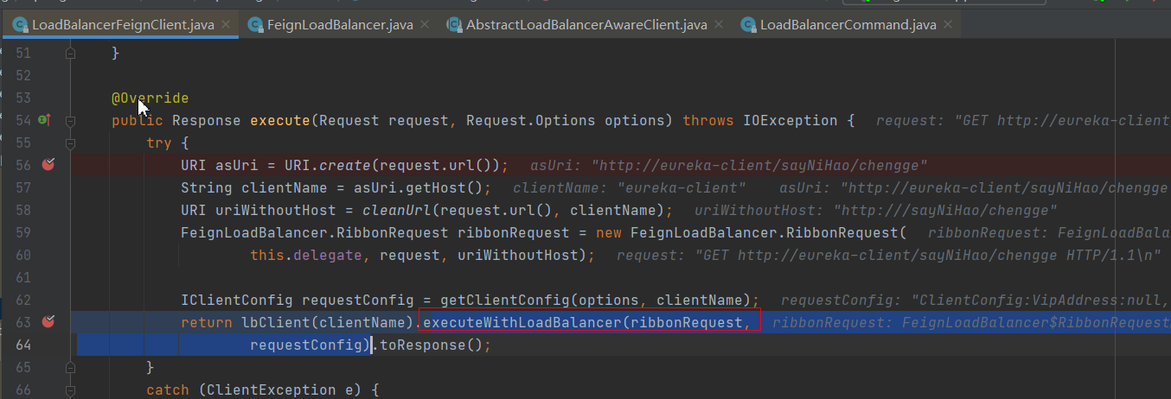
Task: Click the implements-method gutter icon on line 54
Action: pyautogui.click(x=45, y=120)
